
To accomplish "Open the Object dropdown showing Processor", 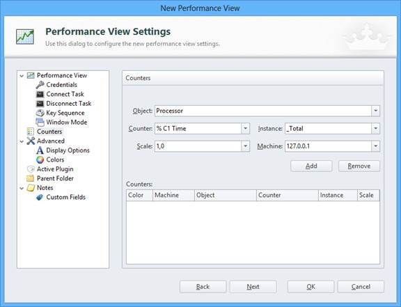I will pyautogui.click(x=267, y=111).
